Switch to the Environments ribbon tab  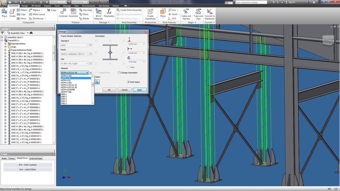point(89,6)
